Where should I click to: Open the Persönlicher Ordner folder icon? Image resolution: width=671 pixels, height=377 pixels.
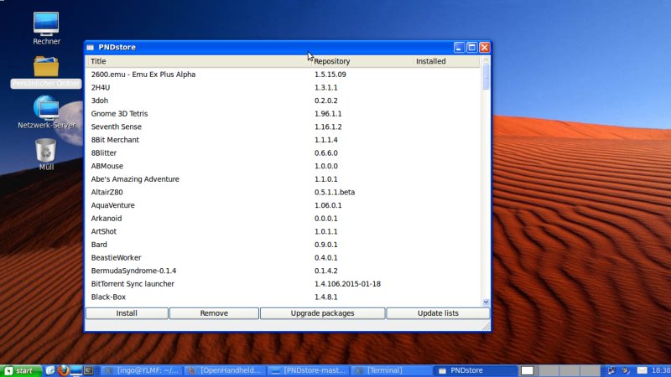point(46,67)
